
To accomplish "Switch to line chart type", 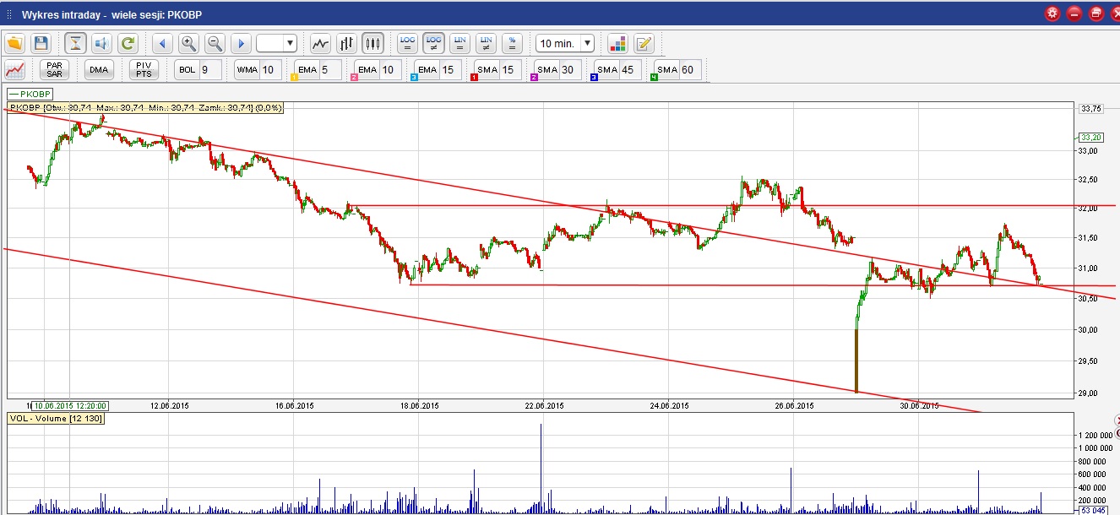I will point(320,43).
